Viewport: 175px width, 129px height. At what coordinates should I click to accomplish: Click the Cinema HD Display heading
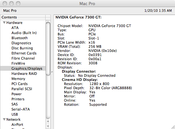pyautogui.click(x=80, y=80)
